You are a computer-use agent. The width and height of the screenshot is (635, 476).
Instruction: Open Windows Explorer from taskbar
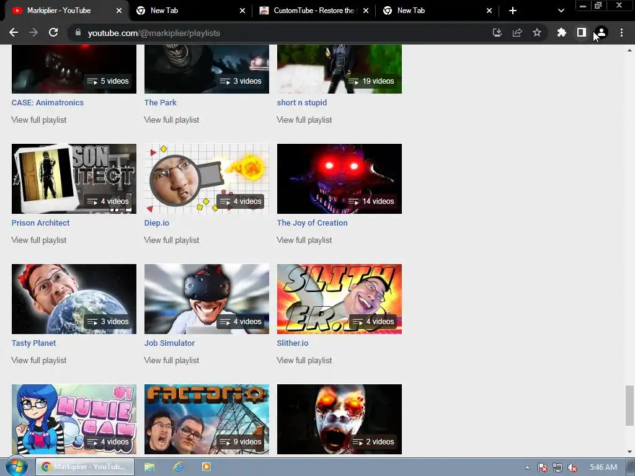pos(149,467)
